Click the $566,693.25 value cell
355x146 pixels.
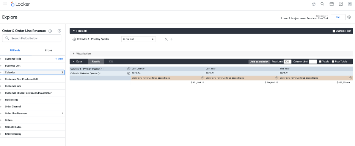(242, 82)
